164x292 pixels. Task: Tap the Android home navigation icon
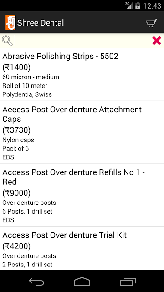pyautogui.click(x=82, y=281)
